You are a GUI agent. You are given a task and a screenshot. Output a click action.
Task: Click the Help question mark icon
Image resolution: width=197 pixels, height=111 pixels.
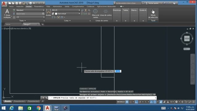pyautogui.click(x=174, y=3)
